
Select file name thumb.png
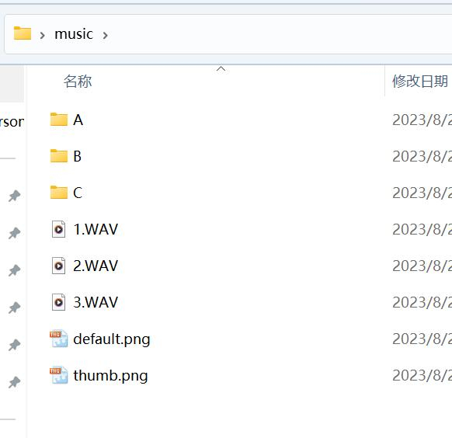[x=111, y=376]
